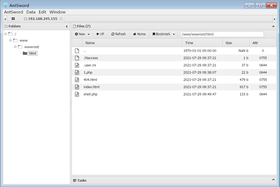Image resolution: width=280 pixels, height=187 pixels.
Task: Collapse the www tree node
Action: (x=10, y=40)
